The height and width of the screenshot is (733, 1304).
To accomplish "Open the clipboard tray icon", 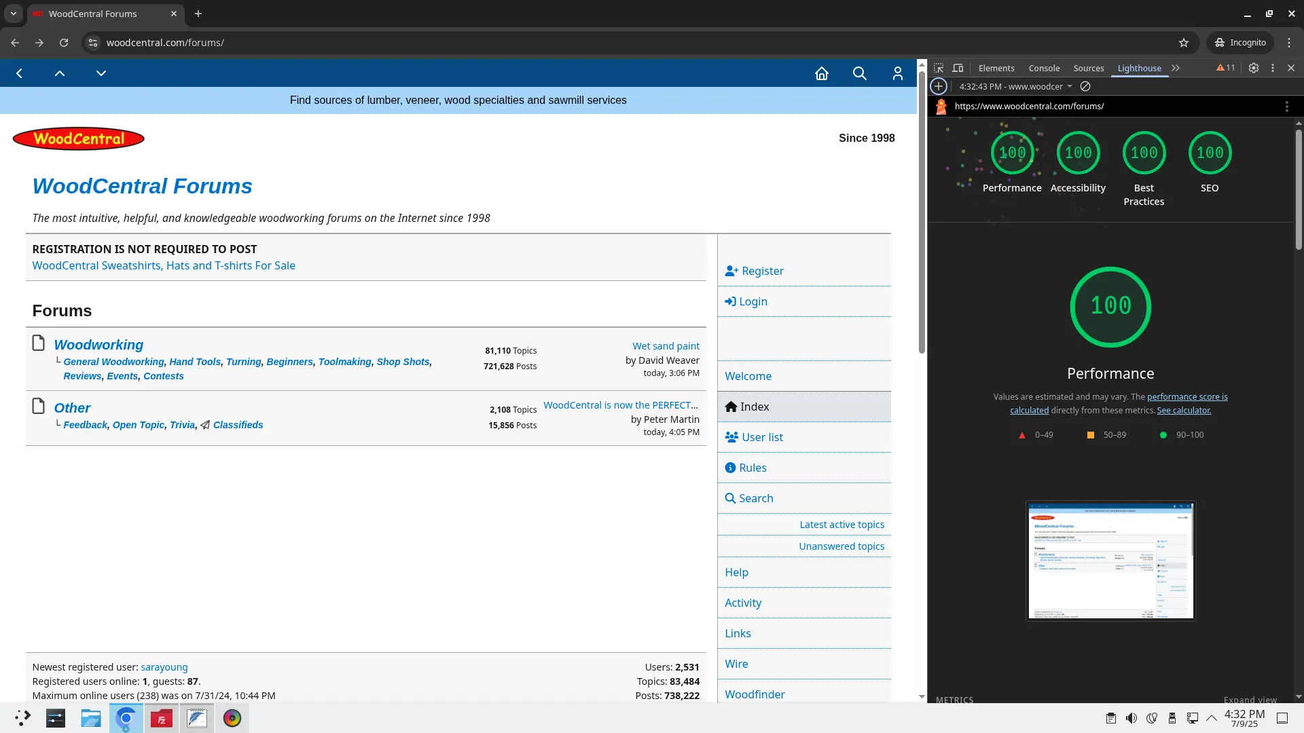I will [1111, 718].
